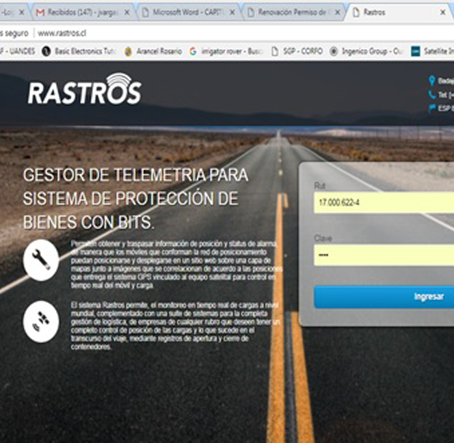Click the phone icon in header
Image resolution: width=454 pixels, height=443 pixels.
click(432, 94)
